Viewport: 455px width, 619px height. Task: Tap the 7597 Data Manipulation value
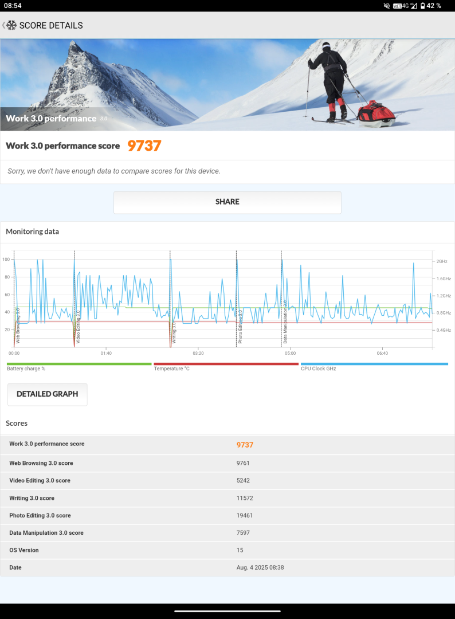click(243, 533)
